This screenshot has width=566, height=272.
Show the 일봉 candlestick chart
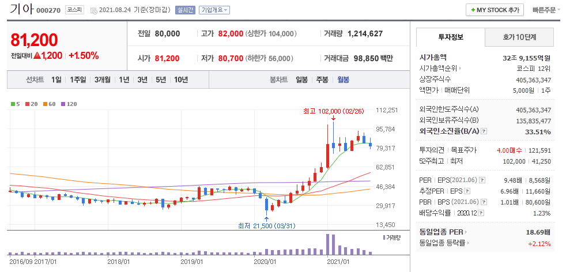pyautogui.click(x=302, y=80)
